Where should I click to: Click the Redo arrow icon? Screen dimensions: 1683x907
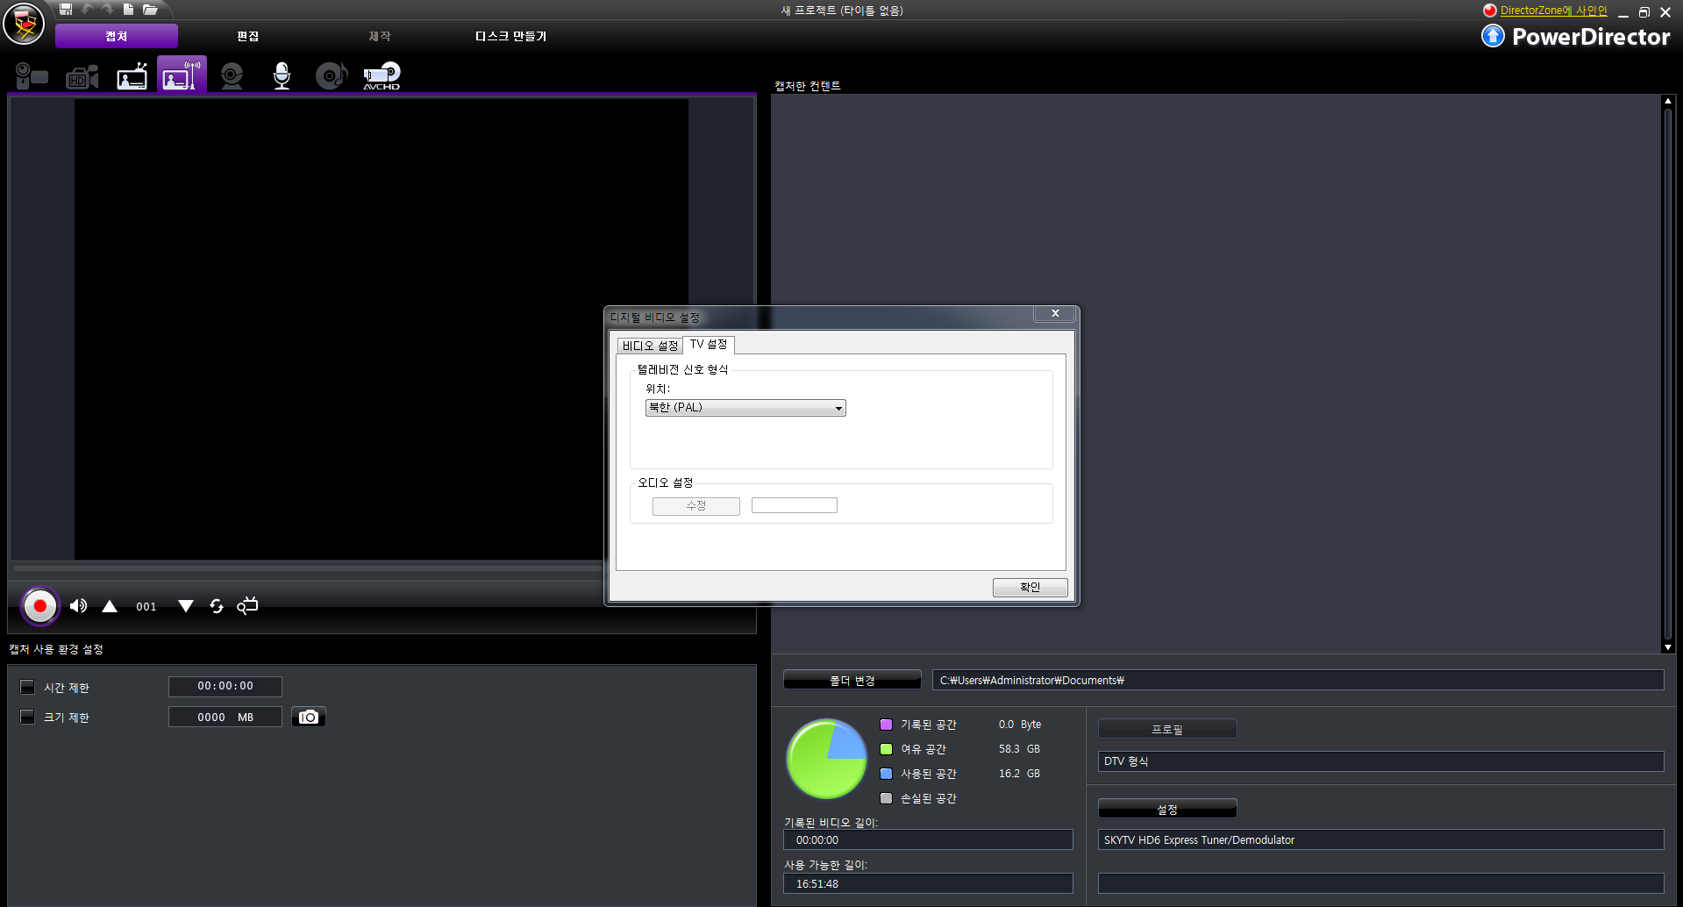108,10
